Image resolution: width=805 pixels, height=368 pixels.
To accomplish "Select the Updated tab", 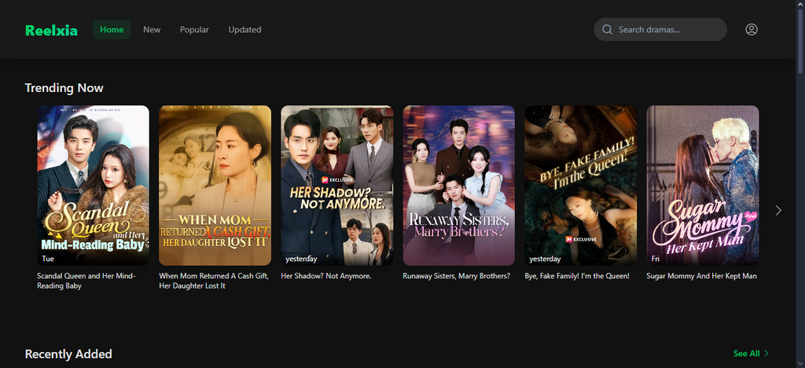I will click(x=244, y=30).
